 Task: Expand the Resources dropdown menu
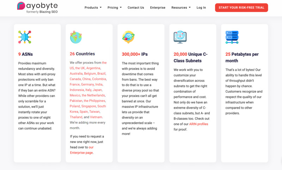pyautogui.click(x=181, y=7)
